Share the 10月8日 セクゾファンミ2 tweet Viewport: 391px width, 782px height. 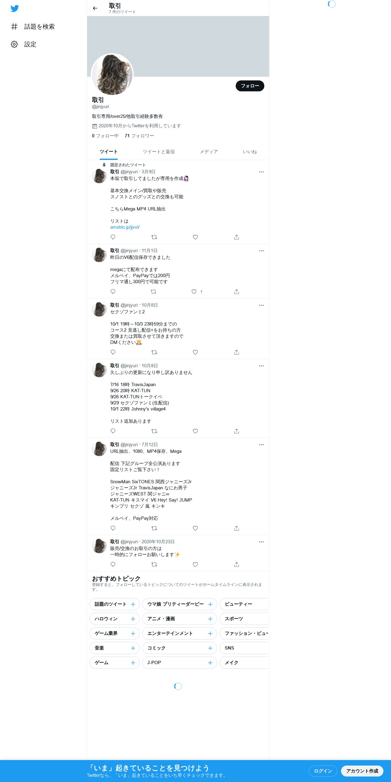point(237,352)
